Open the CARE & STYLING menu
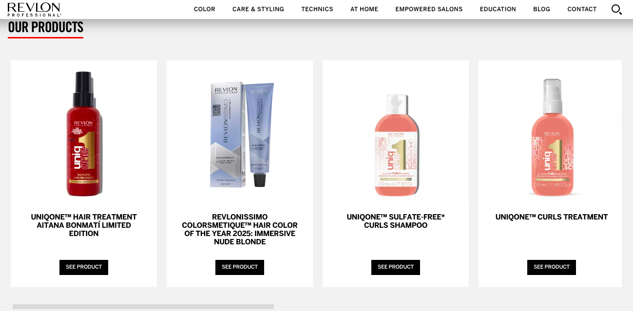Screen dimensions: 633x311 pos(258,9)
